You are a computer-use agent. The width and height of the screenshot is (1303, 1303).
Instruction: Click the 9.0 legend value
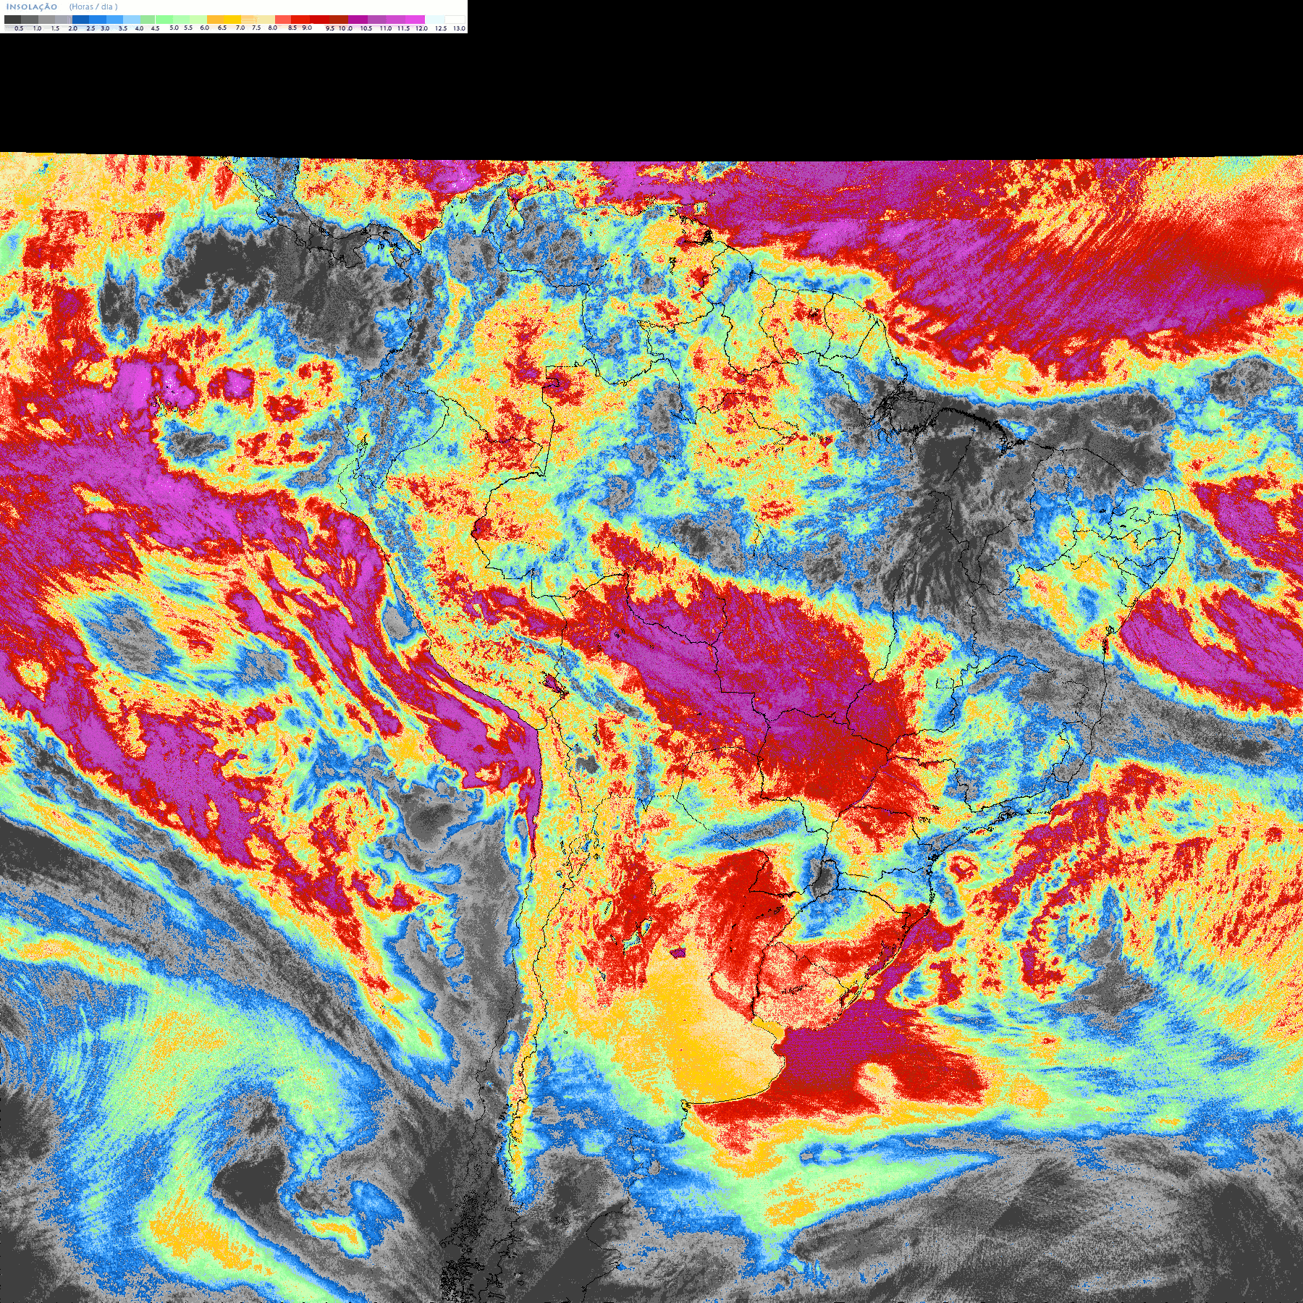point(307,28)
